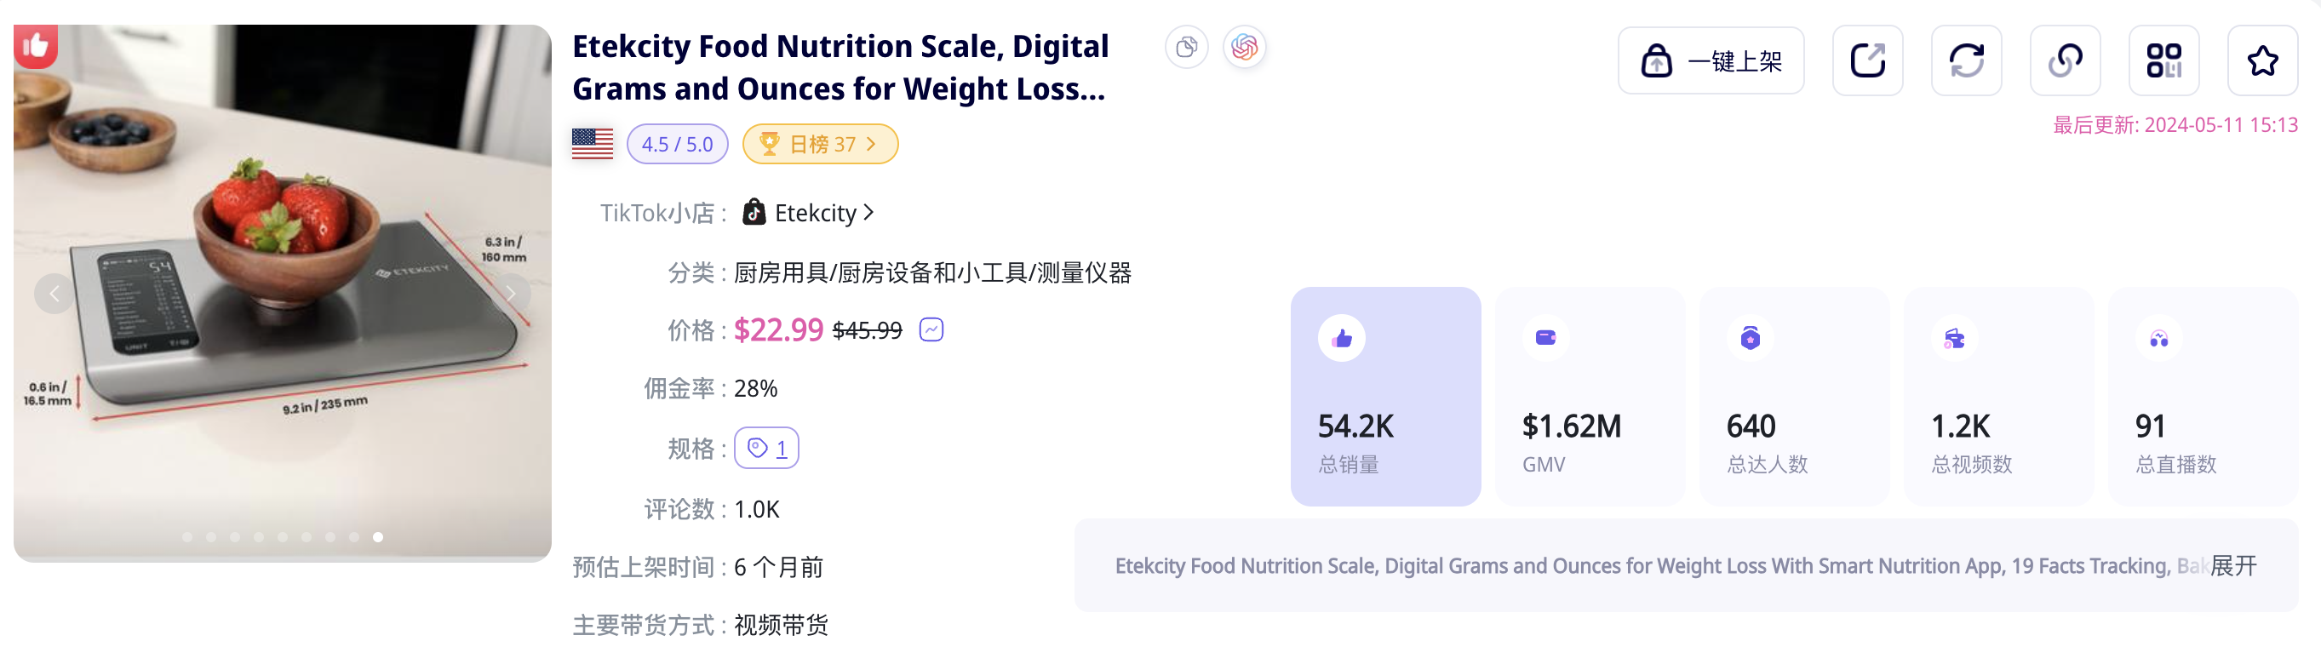
Task: Show previous product image arrow
Action: [54, 294]
